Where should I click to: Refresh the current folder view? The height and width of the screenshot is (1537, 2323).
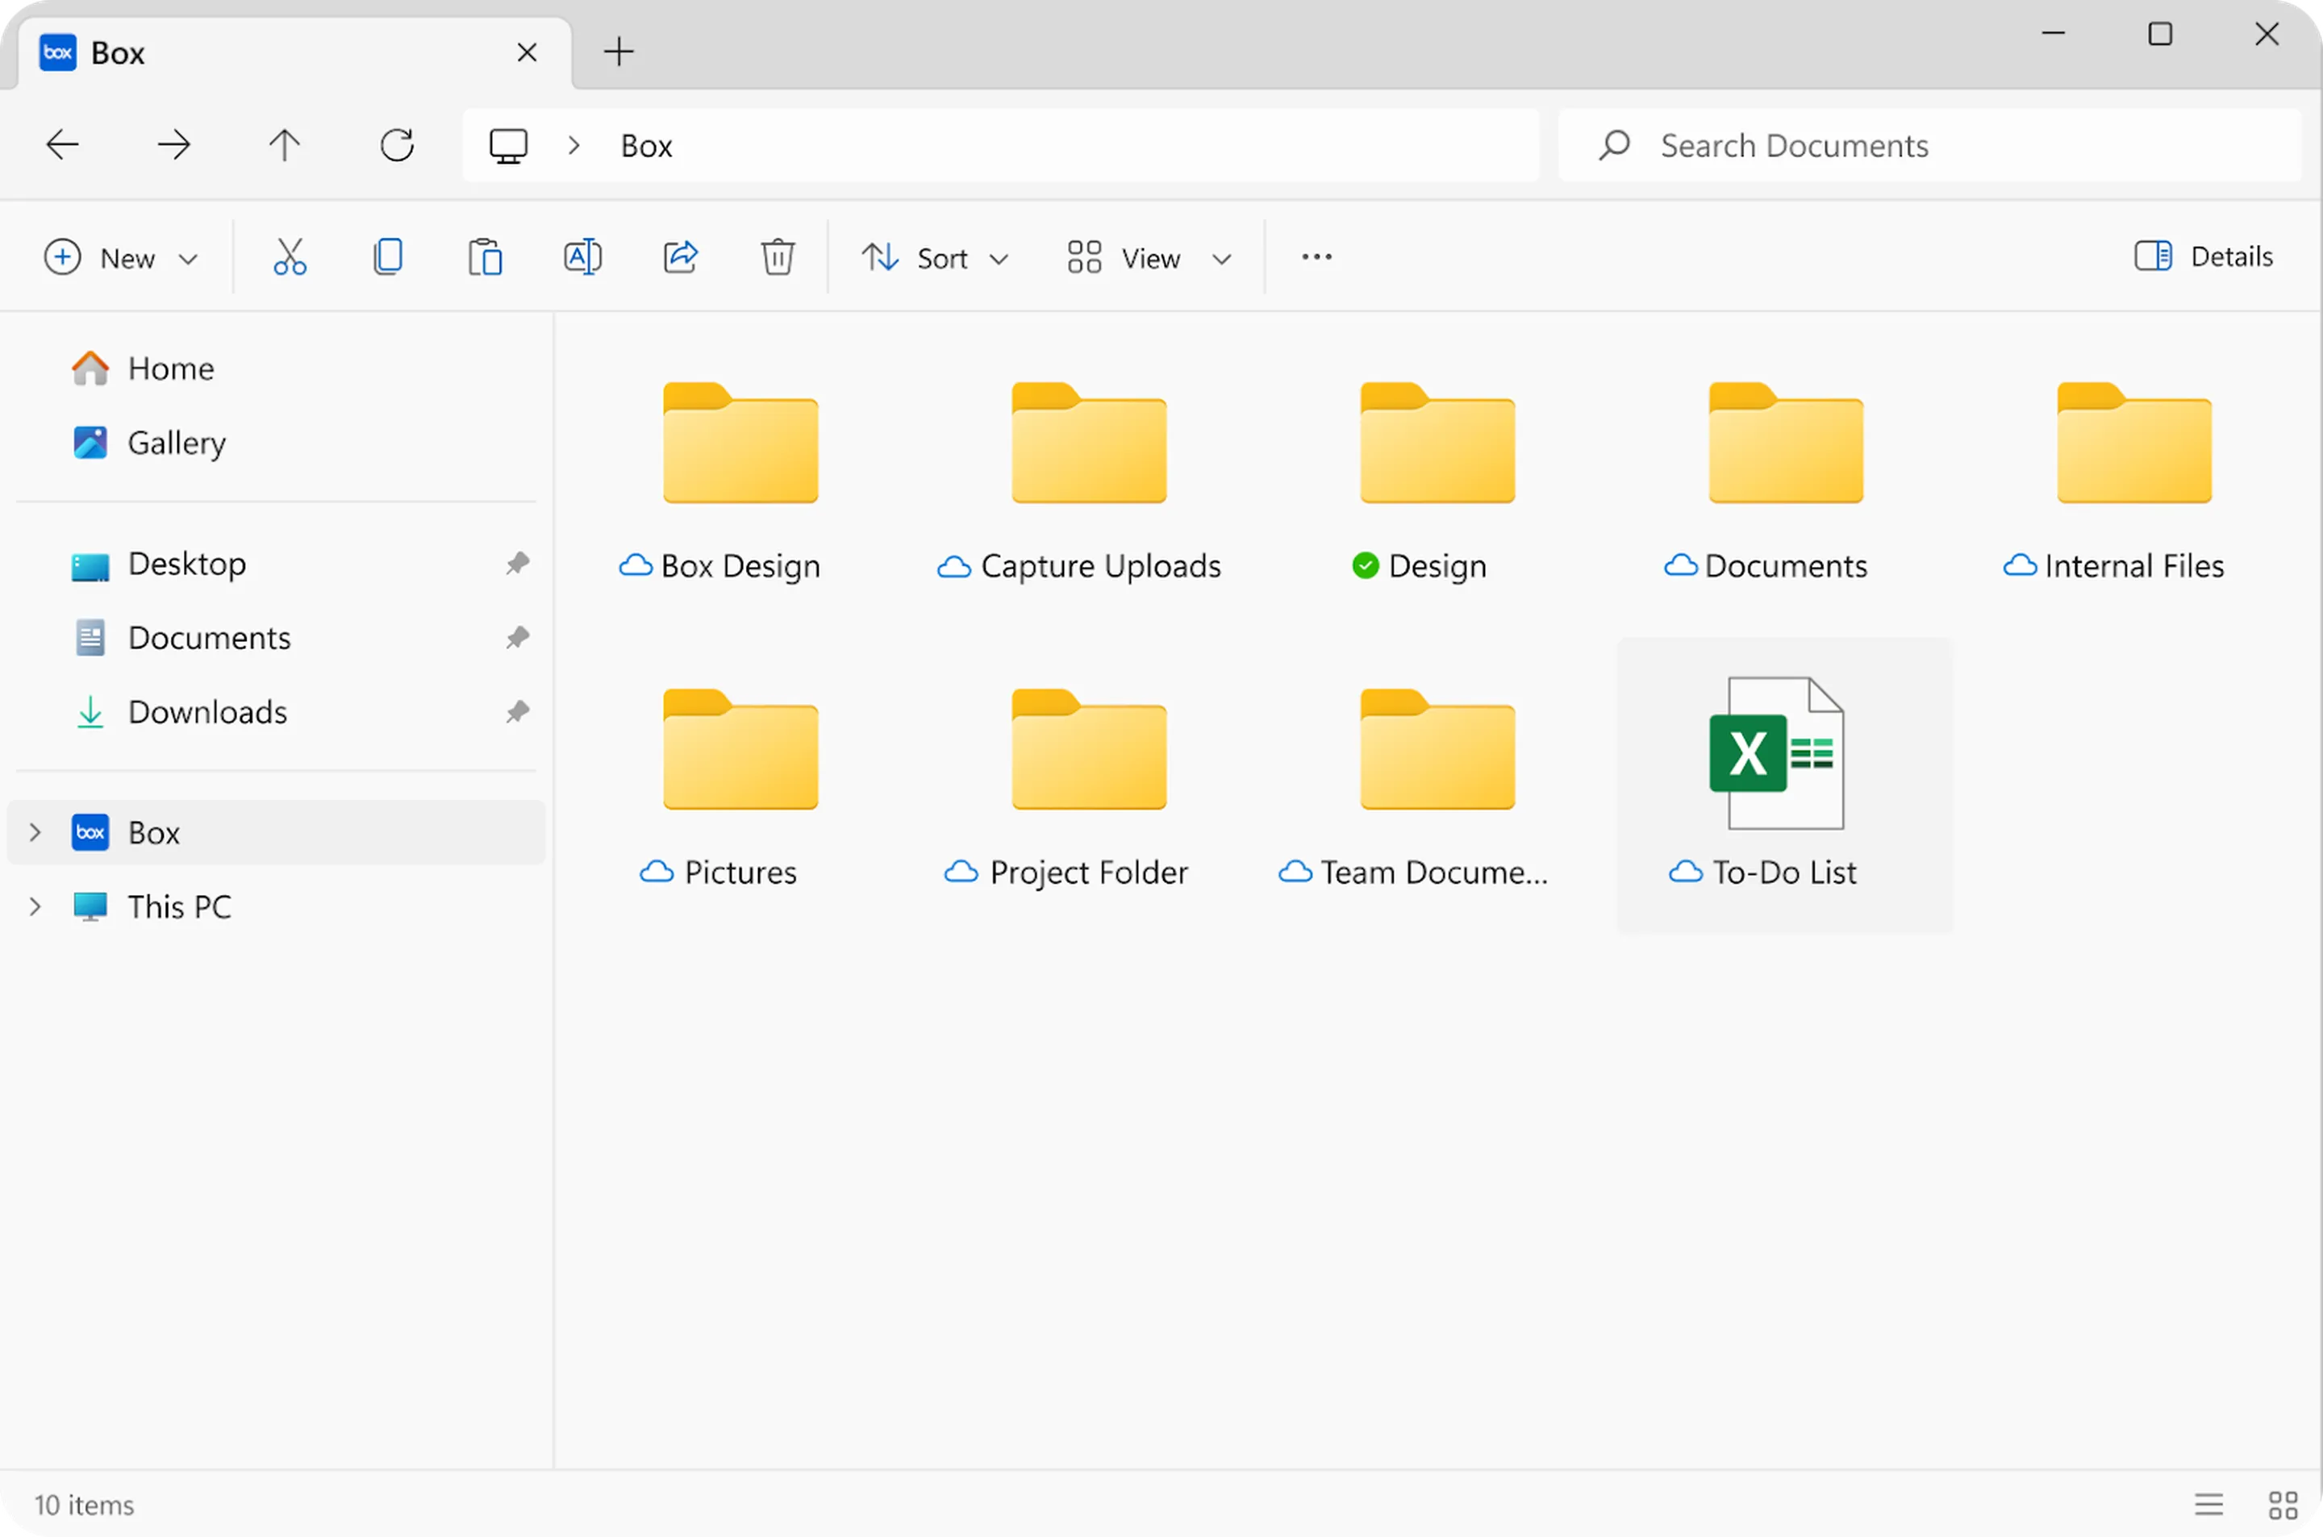(x=397, y=145)
